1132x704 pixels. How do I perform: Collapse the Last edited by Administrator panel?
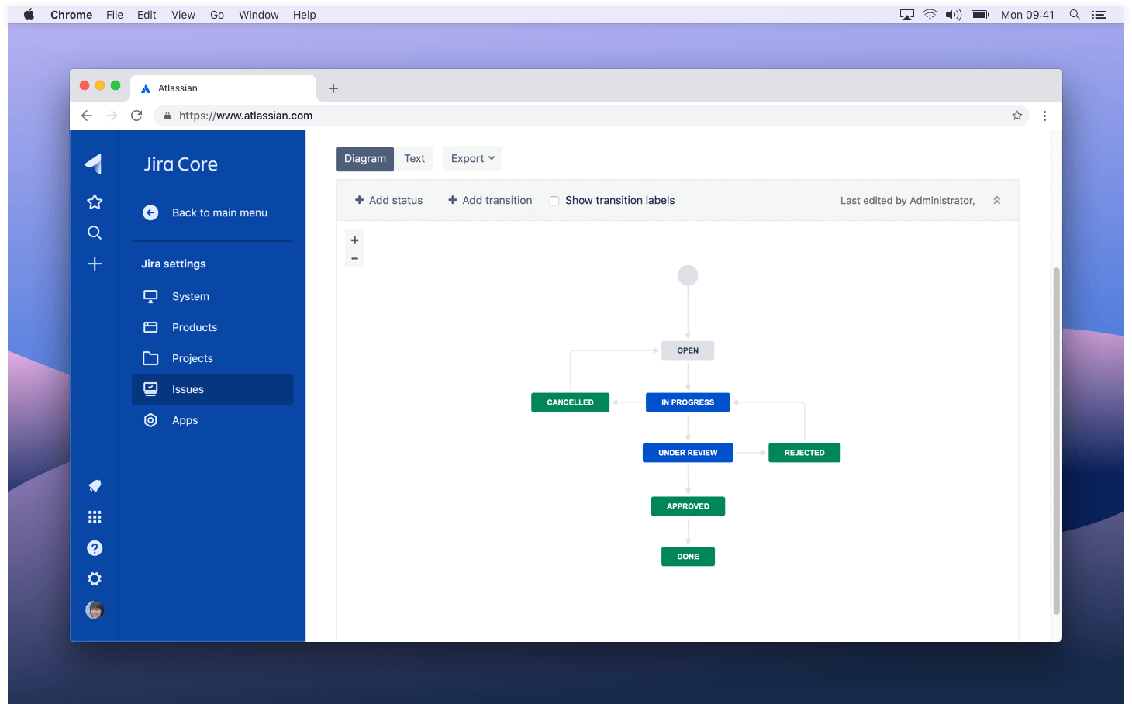996,200
